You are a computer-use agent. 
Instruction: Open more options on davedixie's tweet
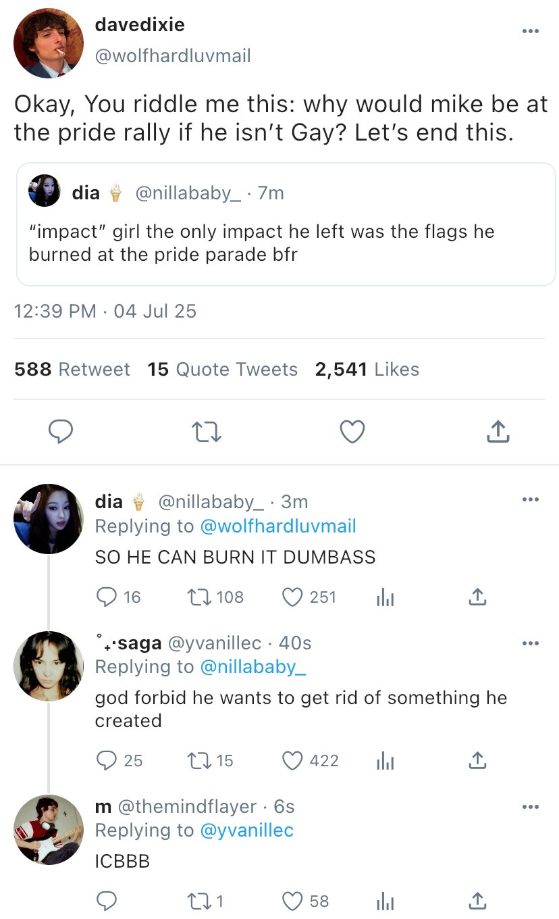pyautogui.click(x=531, y=31)
